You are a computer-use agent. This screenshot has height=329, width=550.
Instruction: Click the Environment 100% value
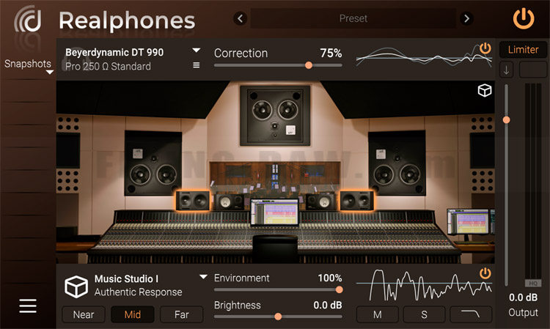coord(330,278)
